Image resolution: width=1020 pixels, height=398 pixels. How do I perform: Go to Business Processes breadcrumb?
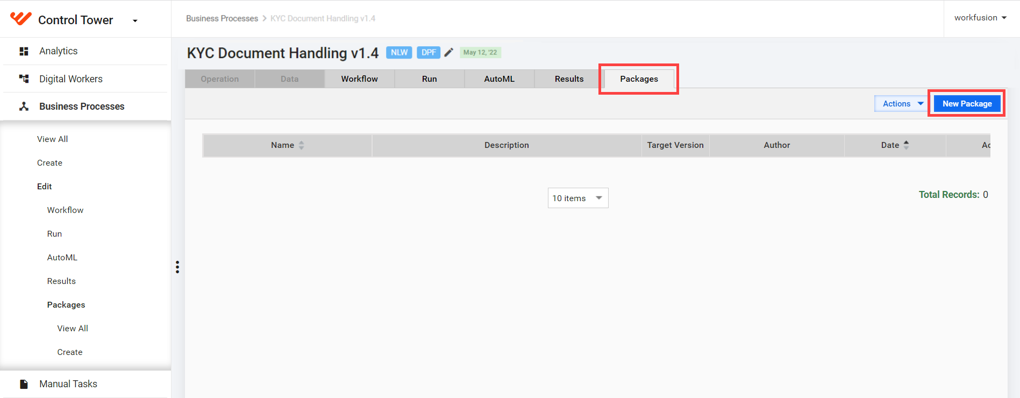[222, 18]
